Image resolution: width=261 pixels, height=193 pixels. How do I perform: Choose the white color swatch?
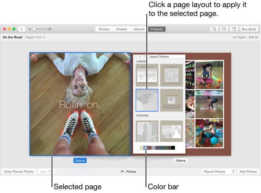pos(138,148)
